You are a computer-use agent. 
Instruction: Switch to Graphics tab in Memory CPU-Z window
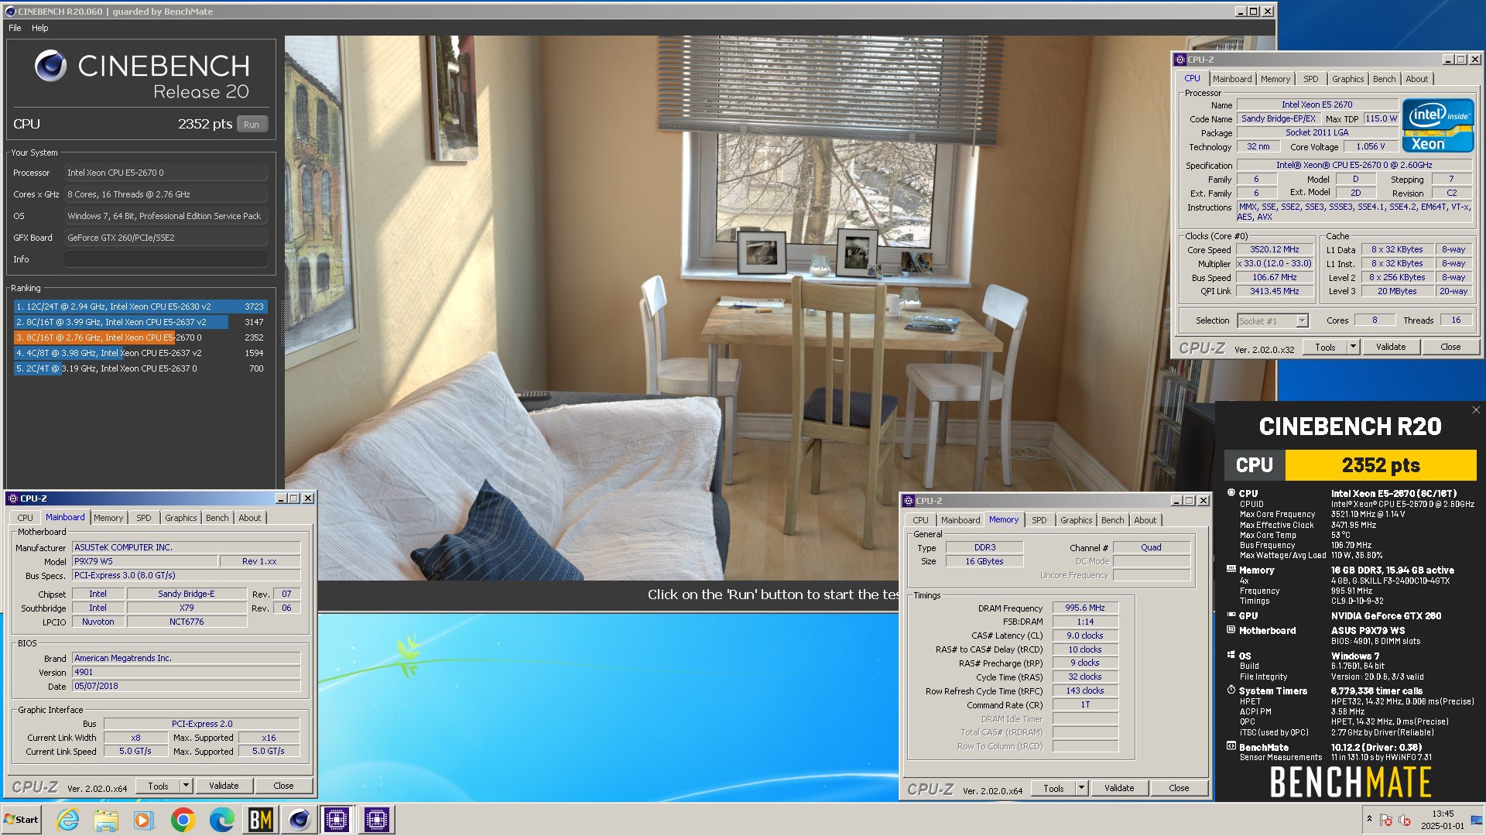point(1077,520)
